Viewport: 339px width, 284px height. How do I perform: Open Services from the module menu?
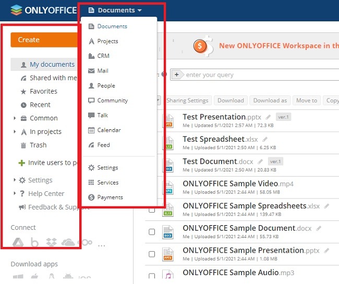pyautogui.click(x=108, y=182)
